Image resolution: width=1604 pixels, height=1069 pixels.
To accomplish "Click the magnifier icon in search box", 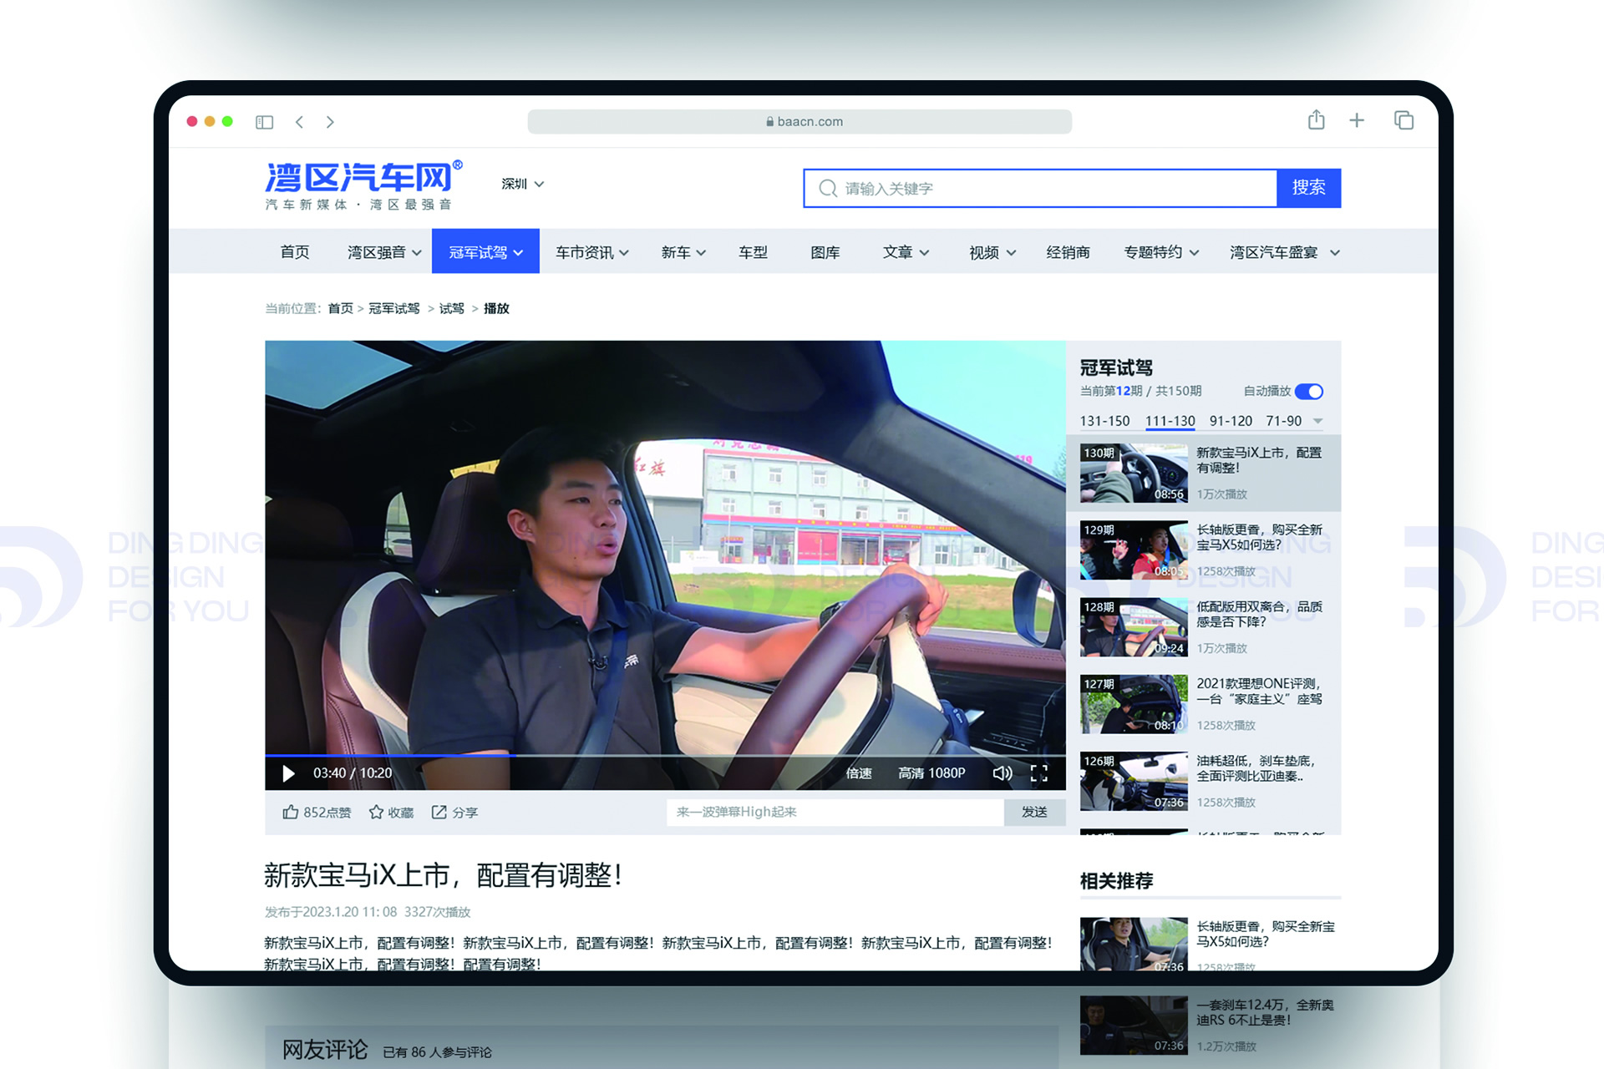I will point(827,188).
